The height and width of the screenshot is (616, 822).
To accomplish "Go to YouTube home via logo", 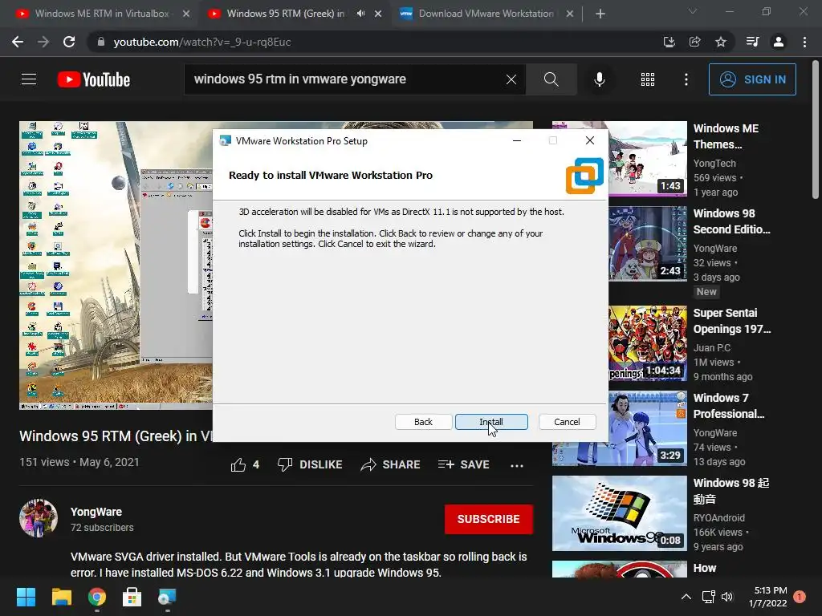I will coord(94,79).
